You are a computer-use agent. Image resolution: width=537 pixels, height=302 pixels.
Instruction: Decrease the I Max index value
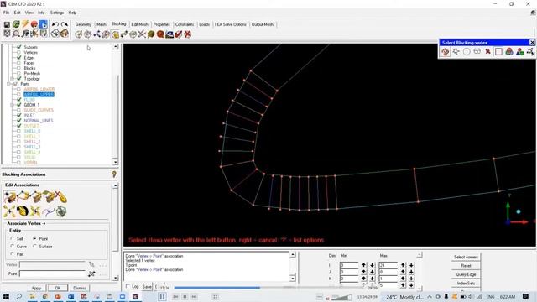click(x=411, y=265)
